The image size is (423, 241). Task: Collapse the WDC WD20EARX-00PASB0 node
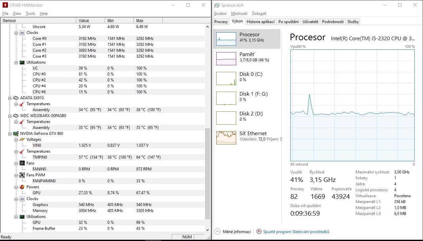[10, 116]
